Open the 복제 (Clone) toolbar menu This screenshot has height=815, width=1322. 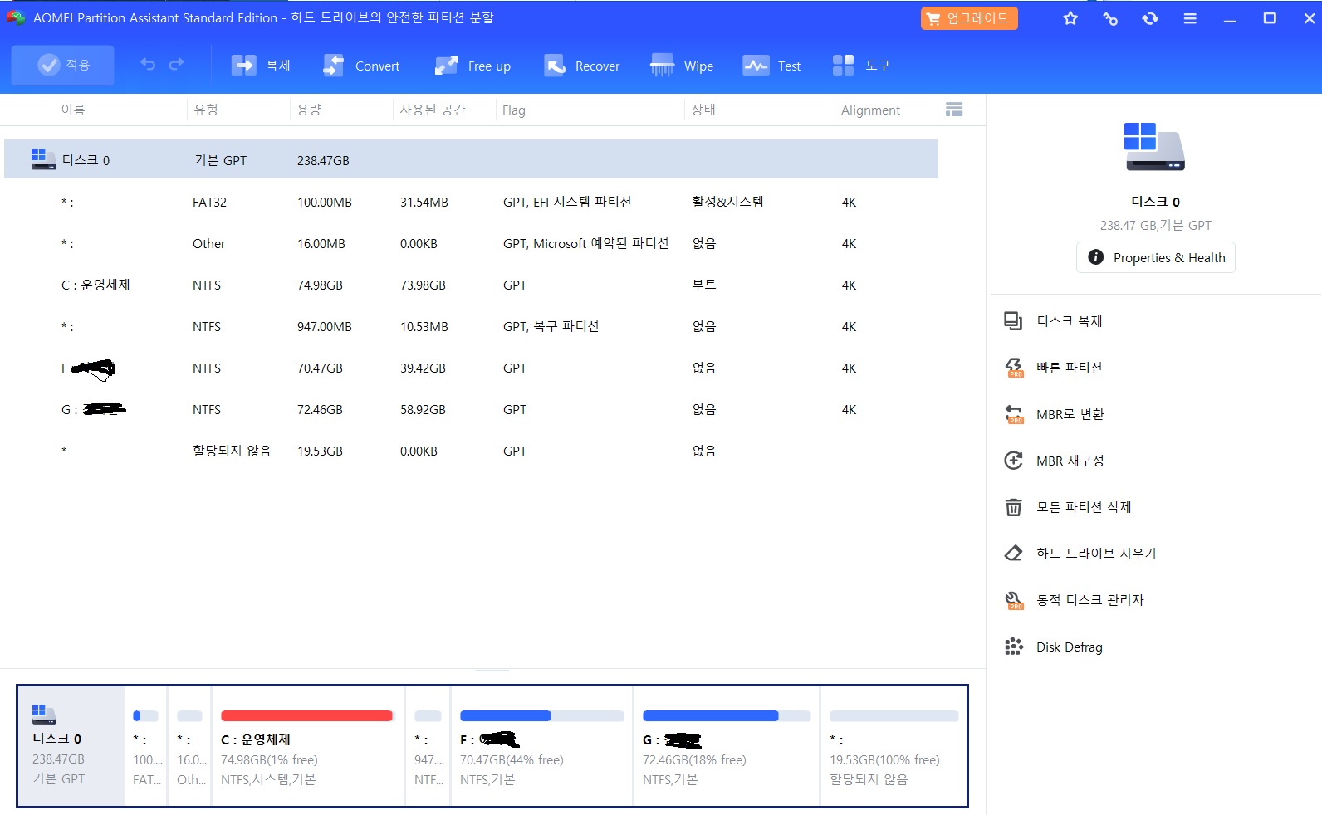[x=261, y=66]
